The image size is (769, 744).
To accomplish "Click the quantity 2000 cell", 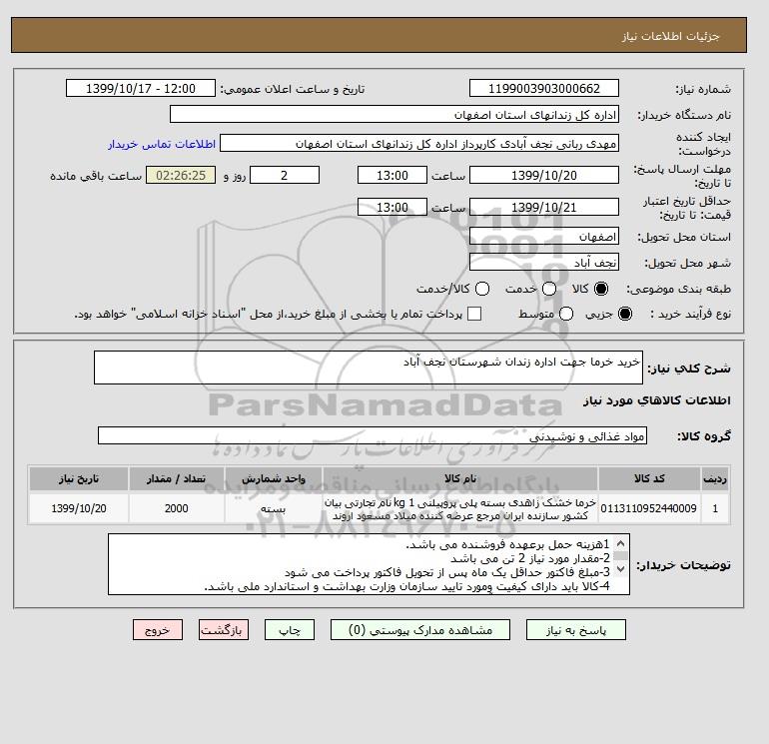I will point(177,508).
